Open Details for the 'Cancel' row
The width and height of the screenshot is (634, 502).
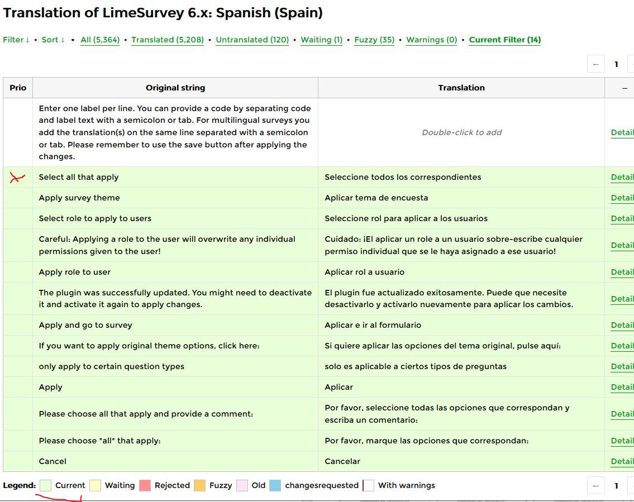[x=622, y=461]
